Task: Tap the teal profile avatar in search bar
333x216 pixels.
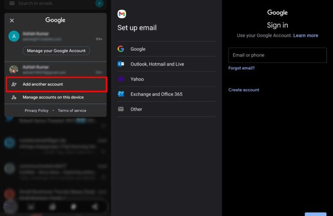Action: 99,4
